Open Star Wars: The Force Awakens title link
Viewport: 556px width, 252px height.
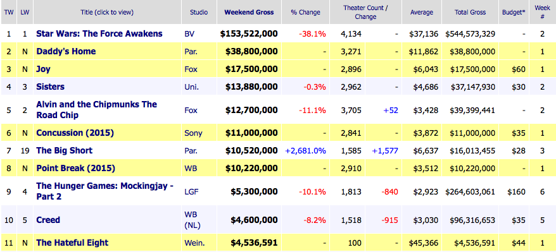click(x=99, y=34)
